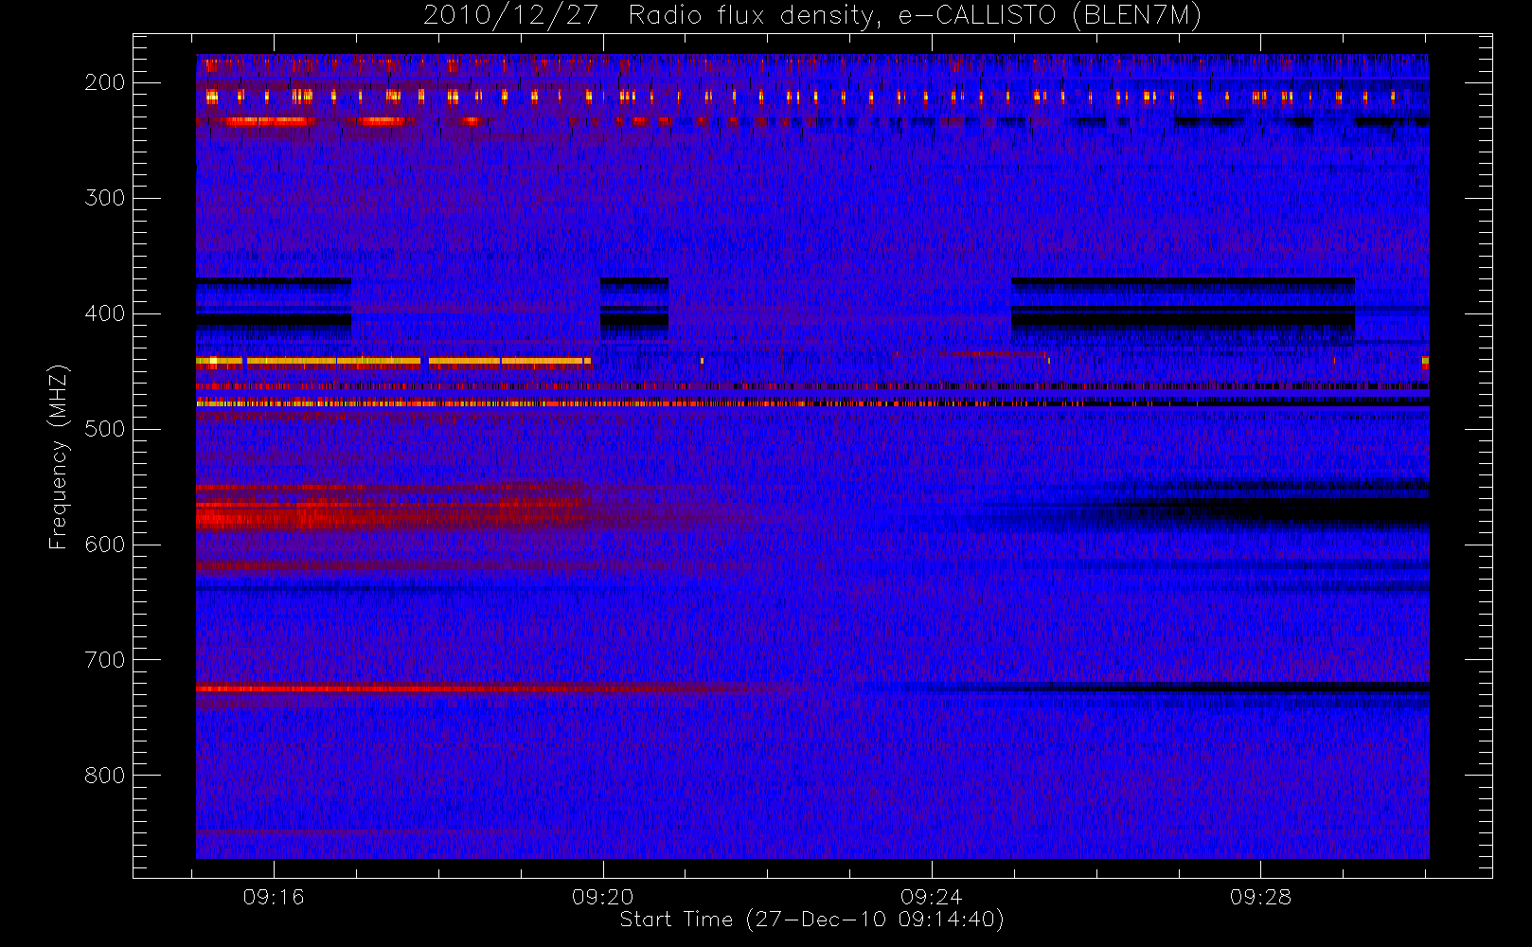Click the 400 frequency tick label
This screenshot has width=1532, height=947.
coord(105,313)
